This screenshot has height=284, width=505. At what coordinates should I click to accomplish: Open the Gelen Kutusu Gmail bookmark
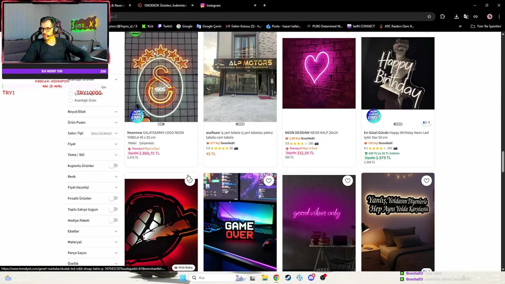click(243, 26)
